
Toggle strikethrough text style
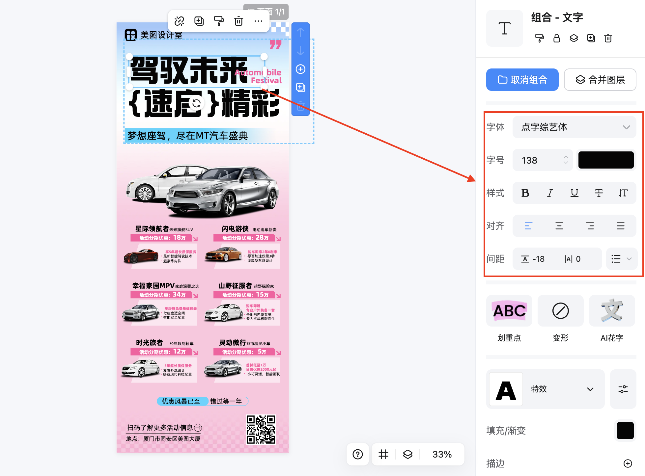[599, 193]
